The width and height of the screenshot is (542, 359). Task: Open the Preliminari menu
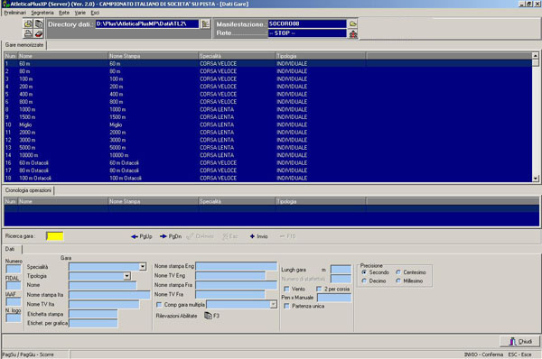(14, 13)
